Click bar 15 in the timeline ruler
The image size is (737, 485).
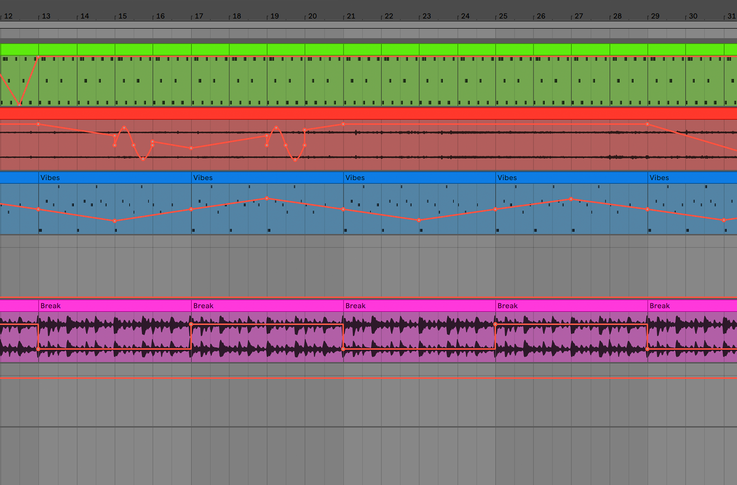(x=122, y=16)
